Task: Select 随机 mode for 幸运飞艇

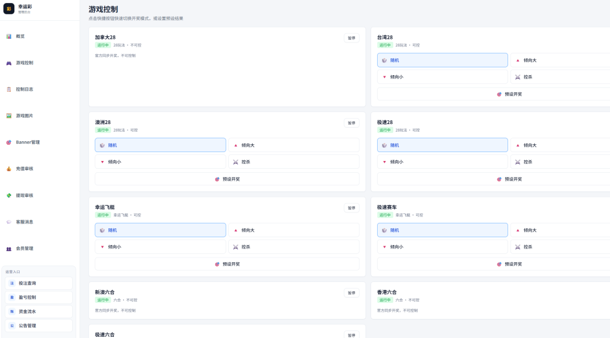Action: click(160, 230)
